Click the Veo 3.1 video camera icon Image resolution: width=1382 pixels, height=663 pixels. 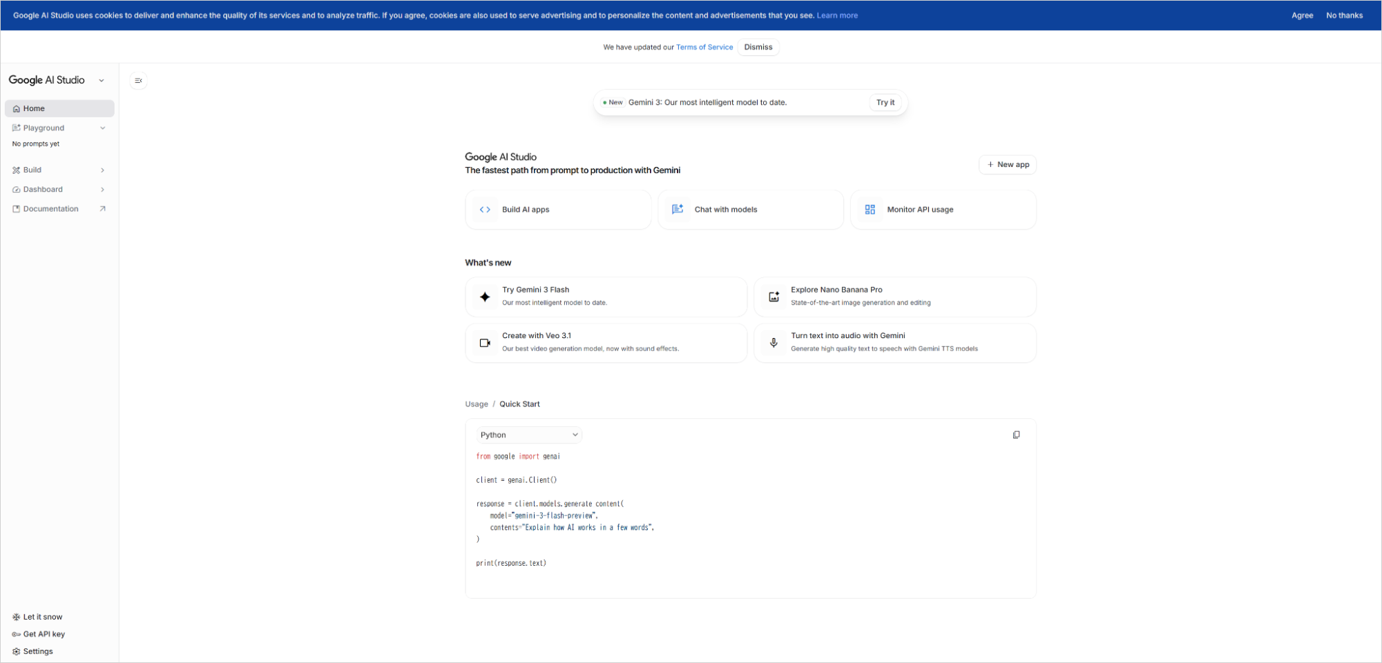(x=485, y=342)
